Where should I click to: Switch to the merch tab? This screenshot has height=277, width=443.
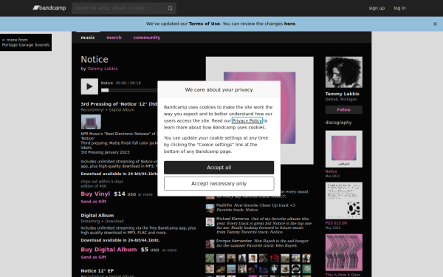tap(114, 38)
